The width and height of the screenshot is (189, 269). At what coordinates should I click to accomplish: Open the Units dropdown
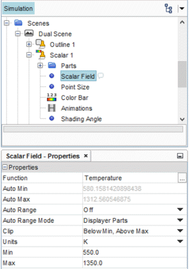180,241
